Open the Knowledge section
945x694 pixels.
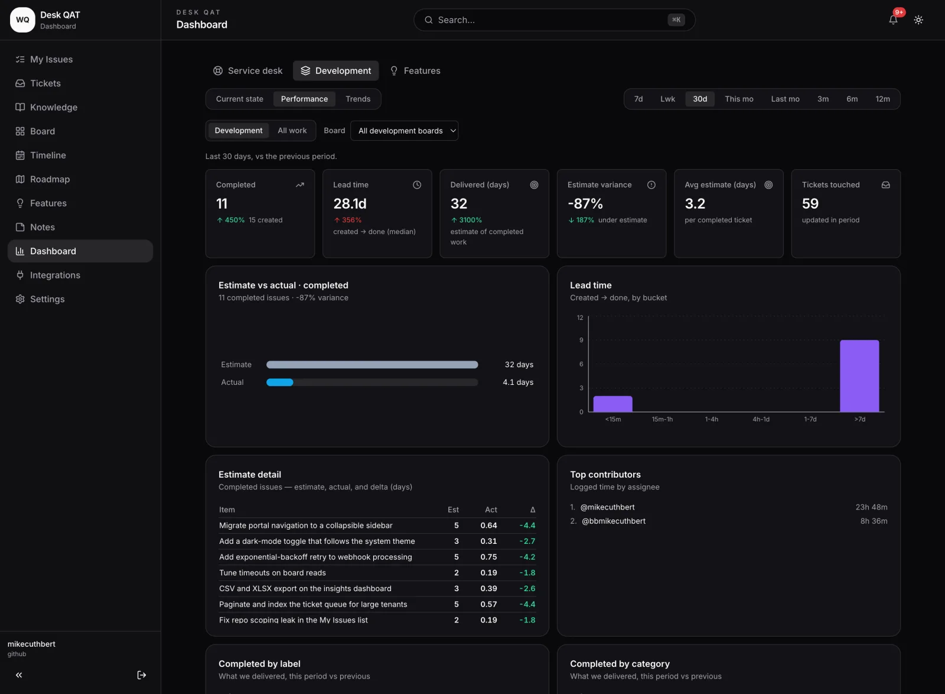click(80, 107)
